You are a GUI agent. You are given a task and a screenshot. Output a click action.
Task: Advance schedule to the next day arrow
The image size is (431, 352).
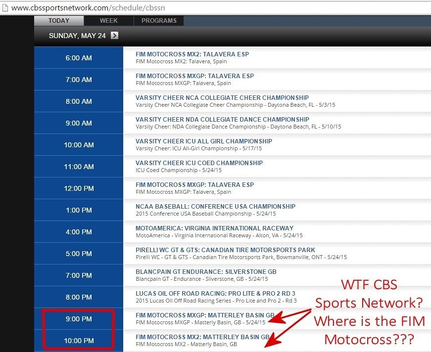(115, 36)
